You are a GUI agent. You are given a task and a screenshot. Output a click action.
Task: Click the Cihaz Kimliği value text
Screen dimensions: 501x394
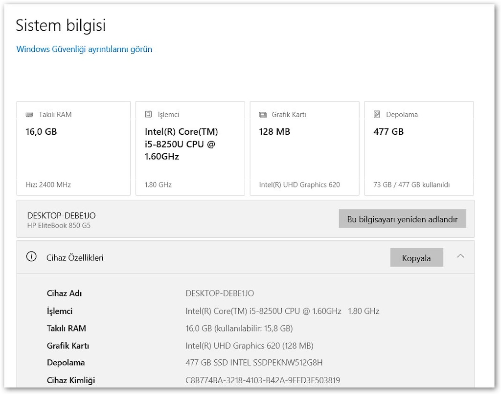(263, 380)
